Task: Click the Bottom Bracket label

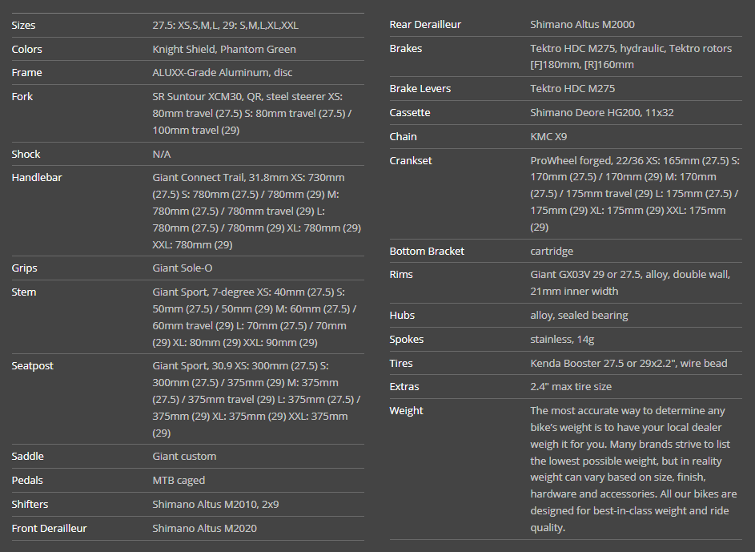Action: 427,252
